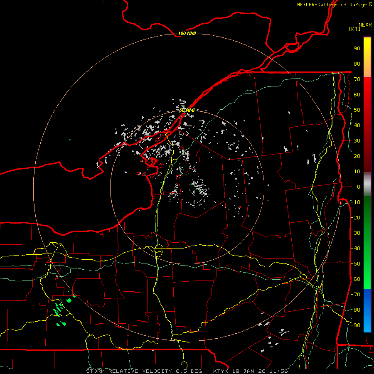The width and height of the screenshot is (374, 374).
Task: Click the [KT] units label
Action: [x=355, y=29]
